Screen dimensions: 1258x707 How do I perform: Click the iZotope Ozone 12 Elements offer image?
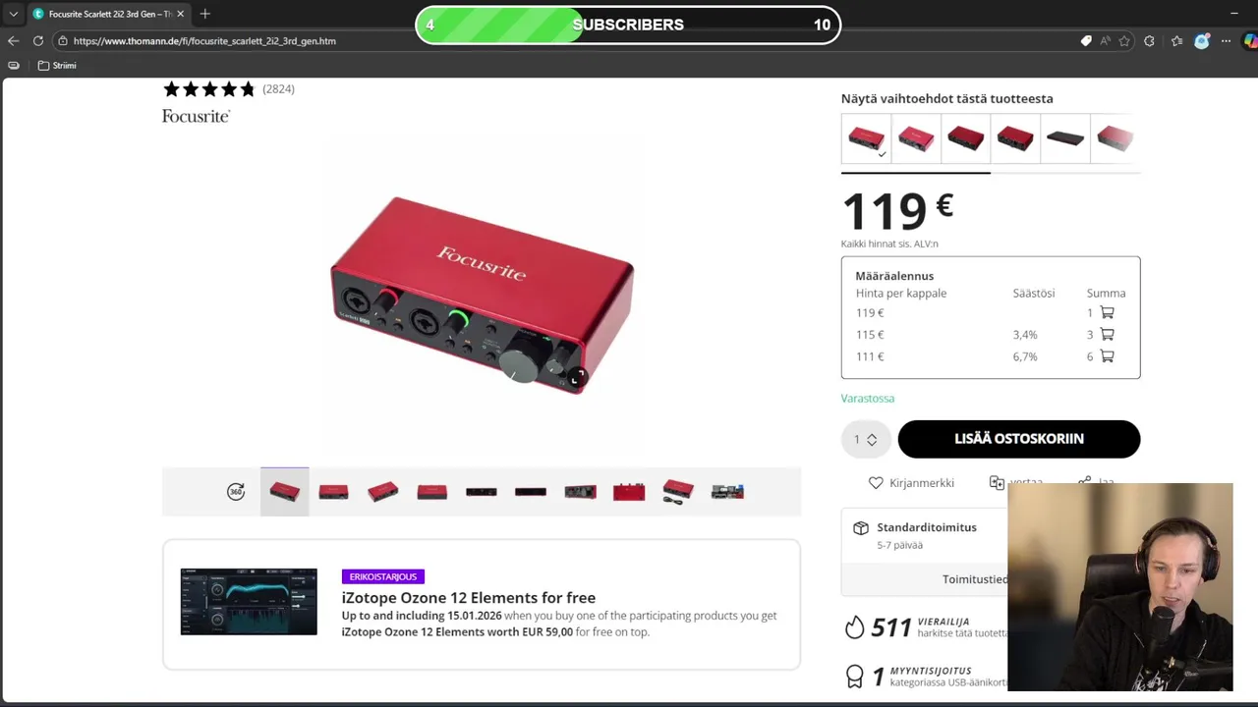pyautogui.click(x=249, y=602)
